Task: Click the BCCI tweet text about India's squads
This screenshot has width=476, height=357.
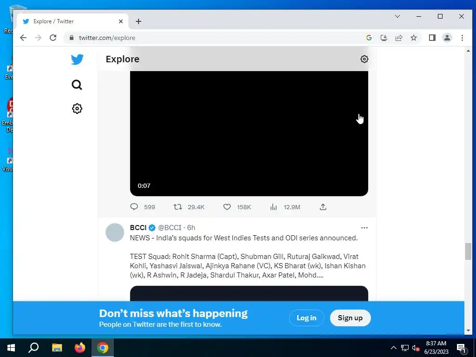Action: 248,257
